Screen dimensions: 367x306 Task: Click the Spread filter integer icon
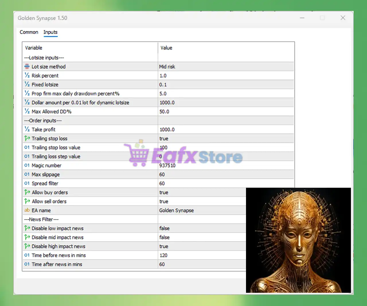[x=27, y=183]
